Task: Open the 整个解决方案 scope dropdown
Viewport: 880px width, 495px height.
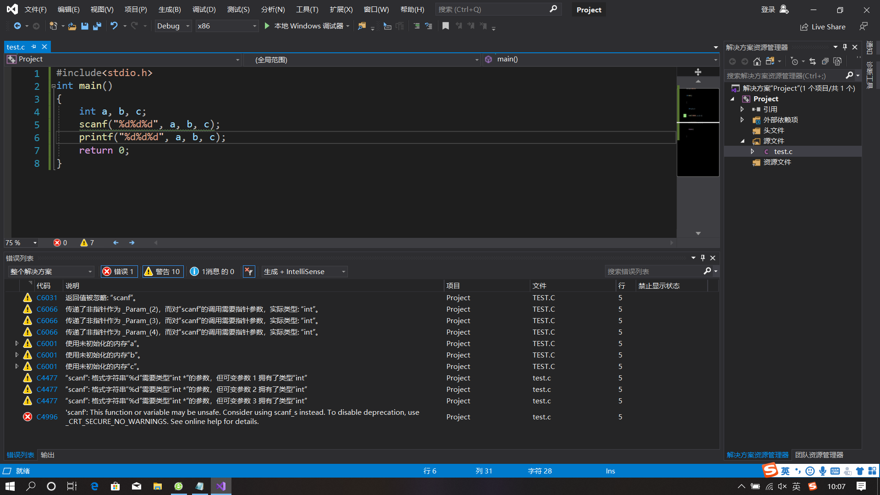Action: (51, 272)
